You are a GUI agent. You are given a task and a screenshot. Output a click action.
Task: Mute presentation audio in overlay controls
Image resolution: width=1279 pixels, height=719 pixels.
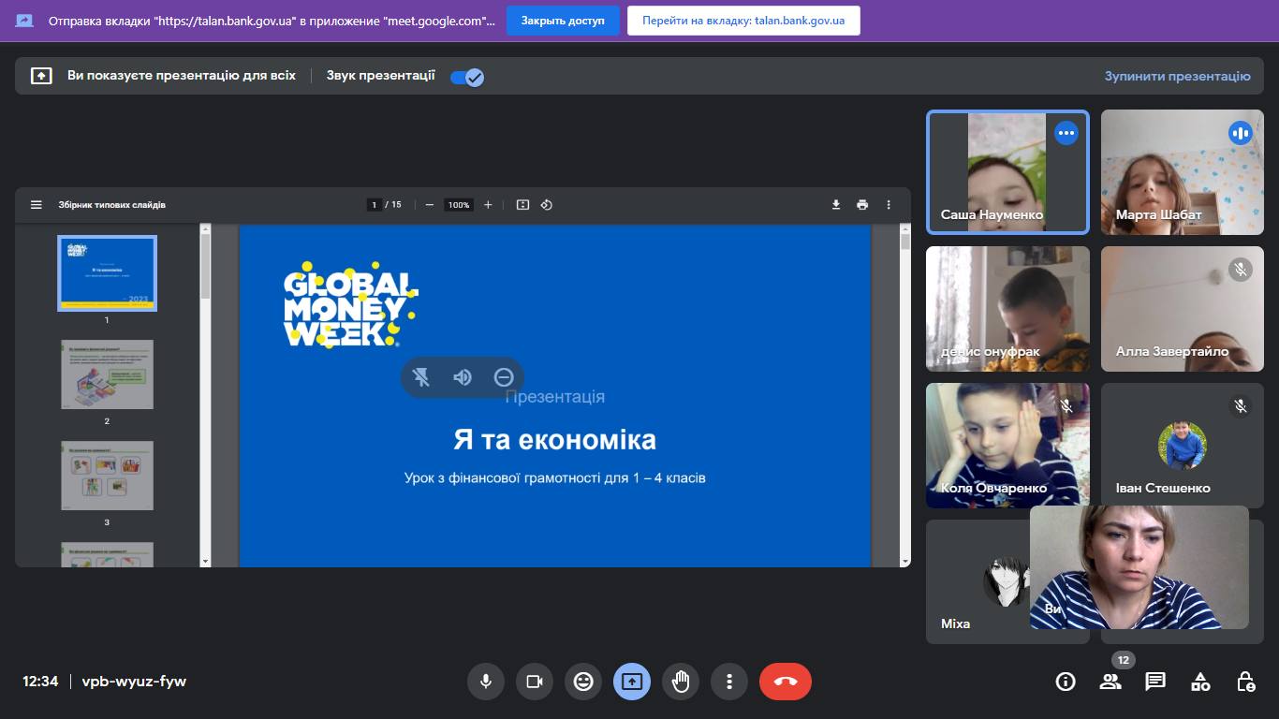pyautogui.click(x=463, y=377)
